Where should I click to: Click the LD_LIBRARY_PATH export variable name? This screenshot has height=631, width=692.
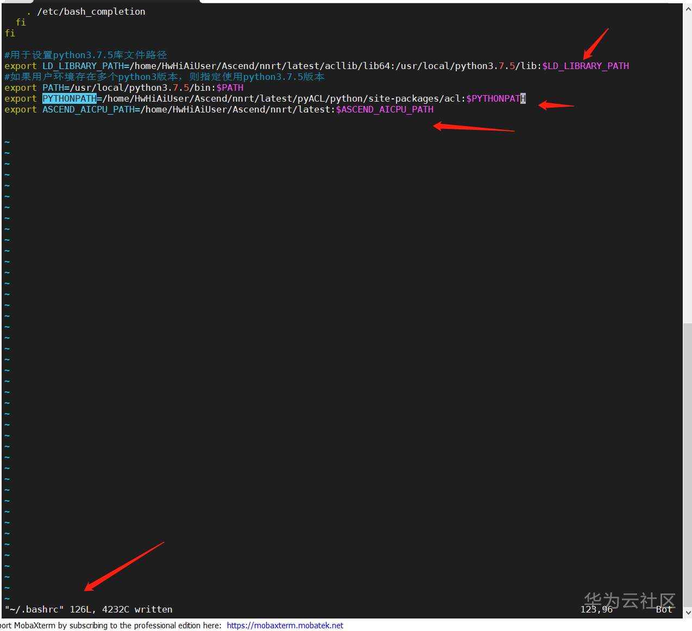click(x=83, y=66)
